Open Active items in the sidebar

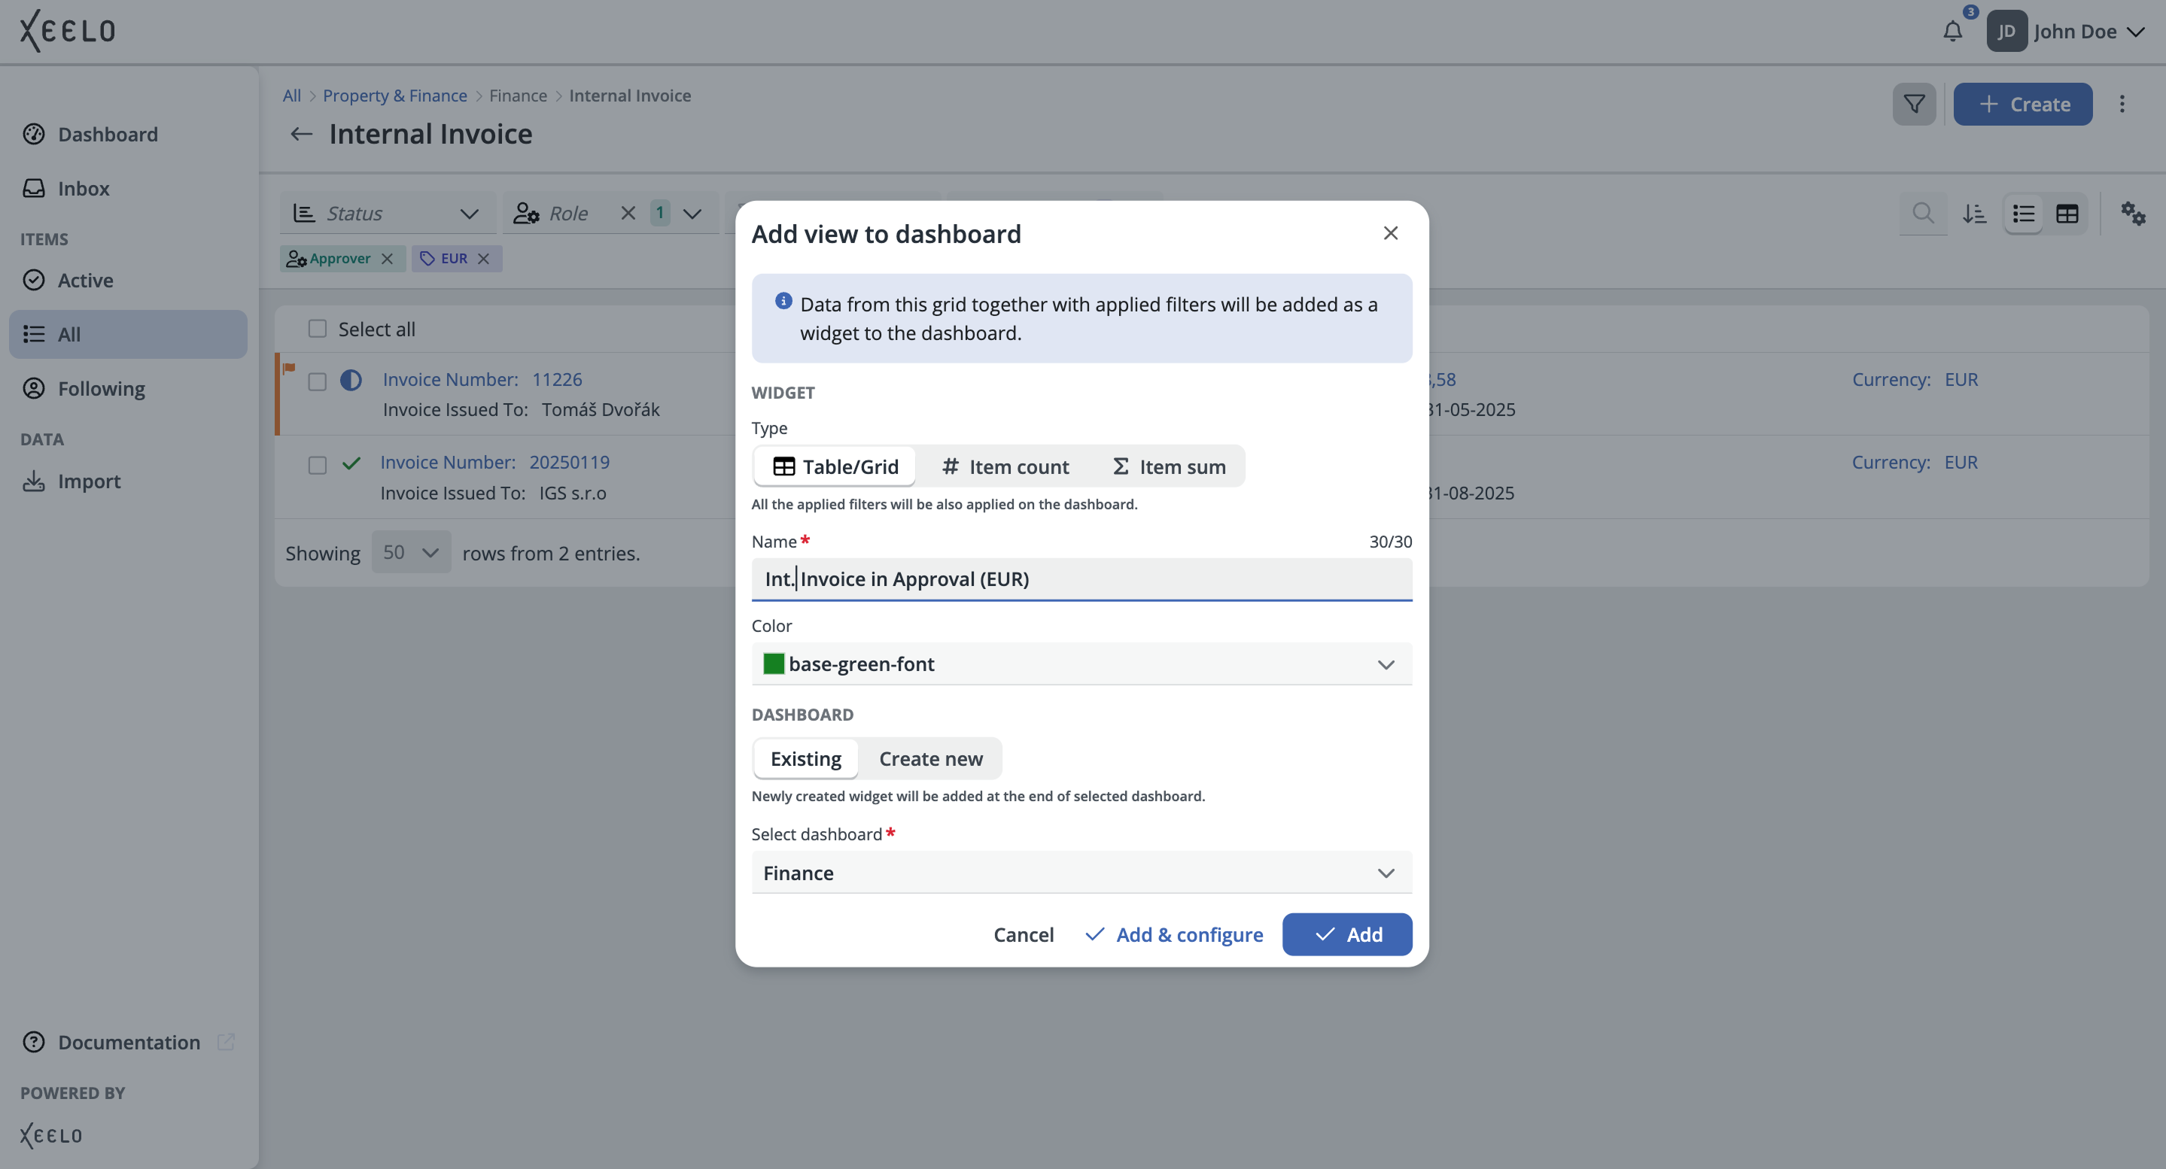pos(128,280)
